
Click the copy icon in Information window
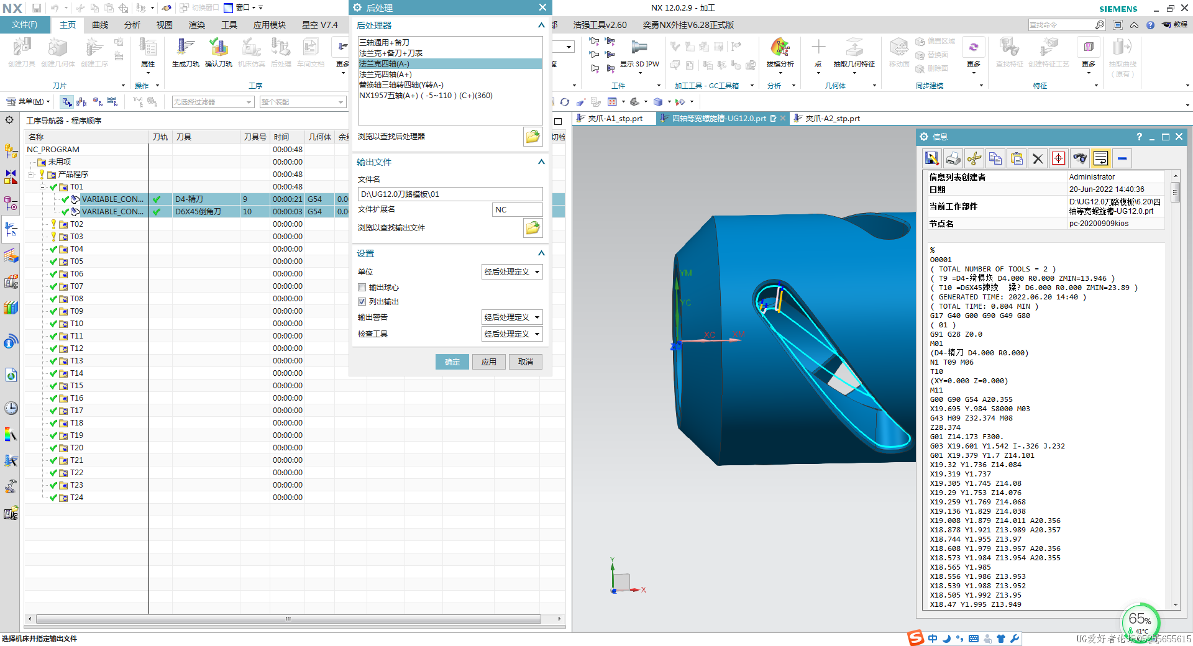tap(995, 158)
